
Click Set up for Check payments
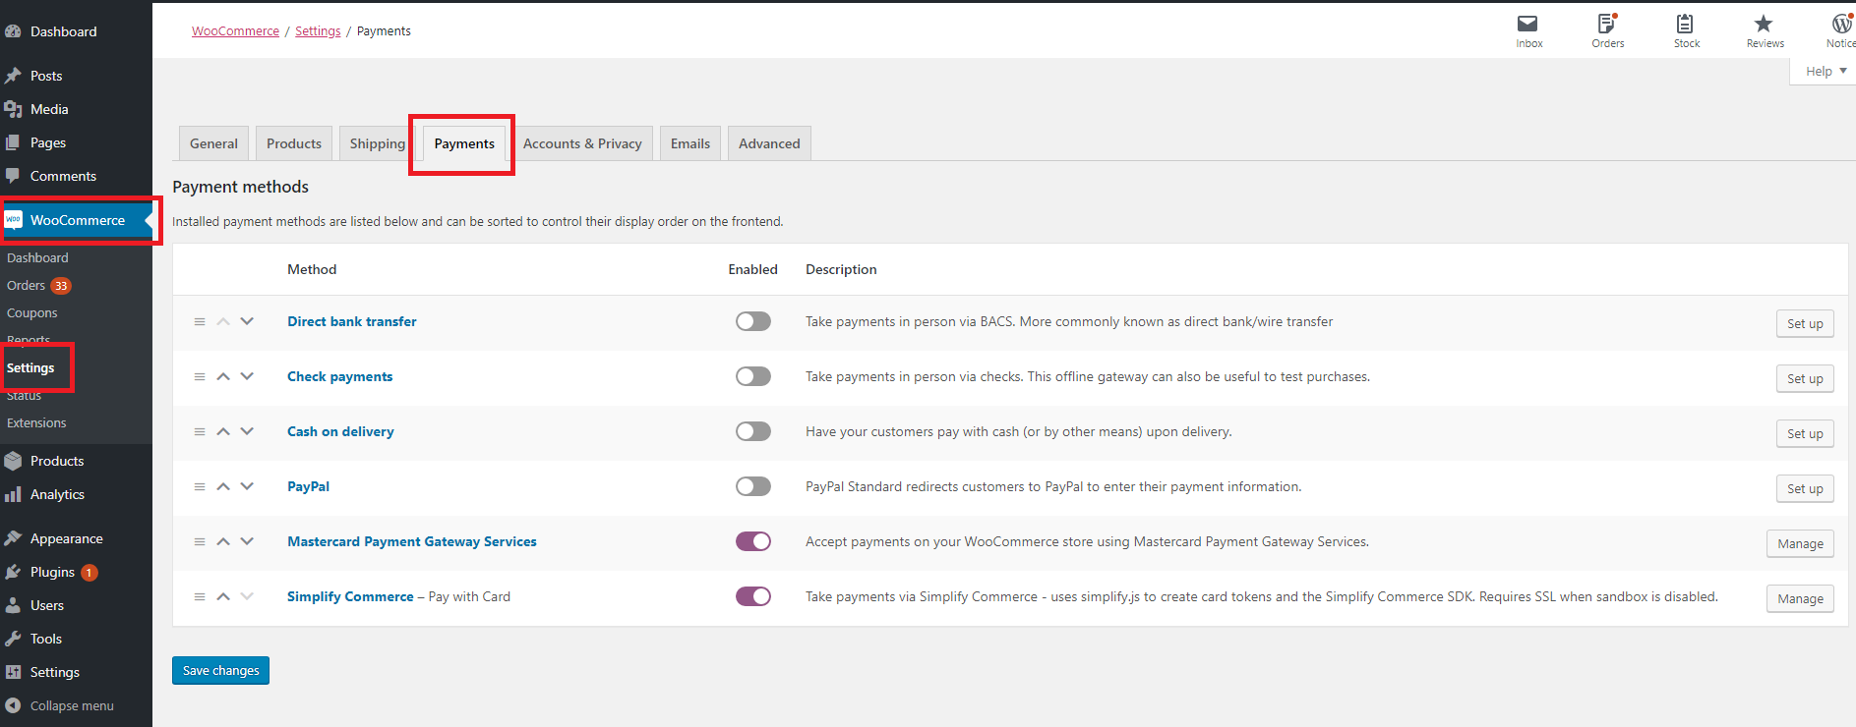click(x=1805, y=378)
